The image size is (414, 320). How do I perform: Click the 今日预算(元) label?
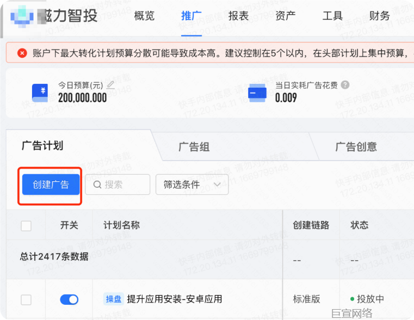81,85
